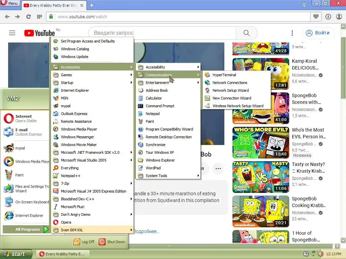Click the Войти sign-in button
Screen dimensions: 346x259
[x=318, y=33]
